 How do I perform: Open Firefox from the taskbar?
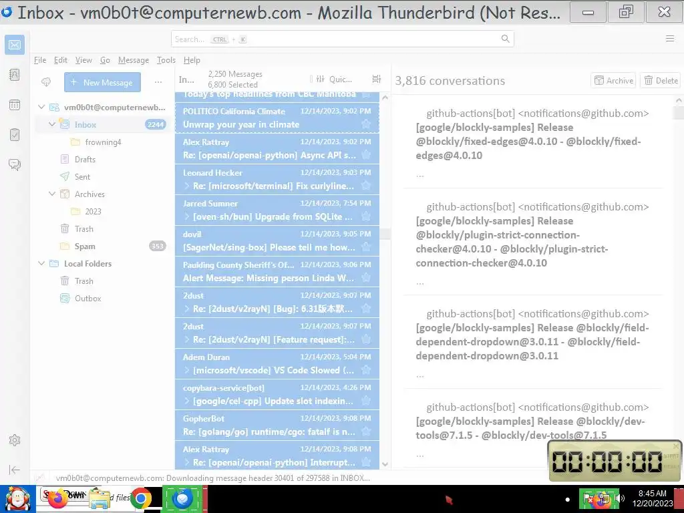(57, 499)
